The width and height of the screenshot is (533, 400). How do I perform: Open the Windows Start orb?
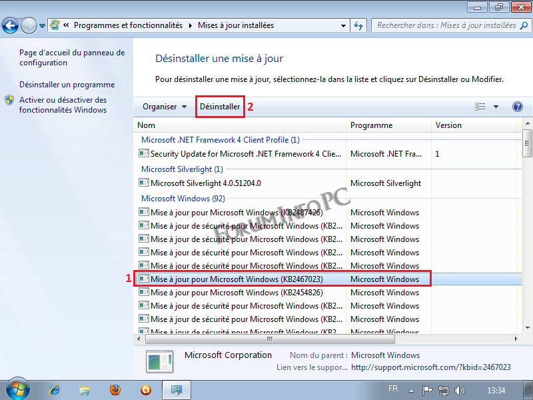(x=18, y=390)
